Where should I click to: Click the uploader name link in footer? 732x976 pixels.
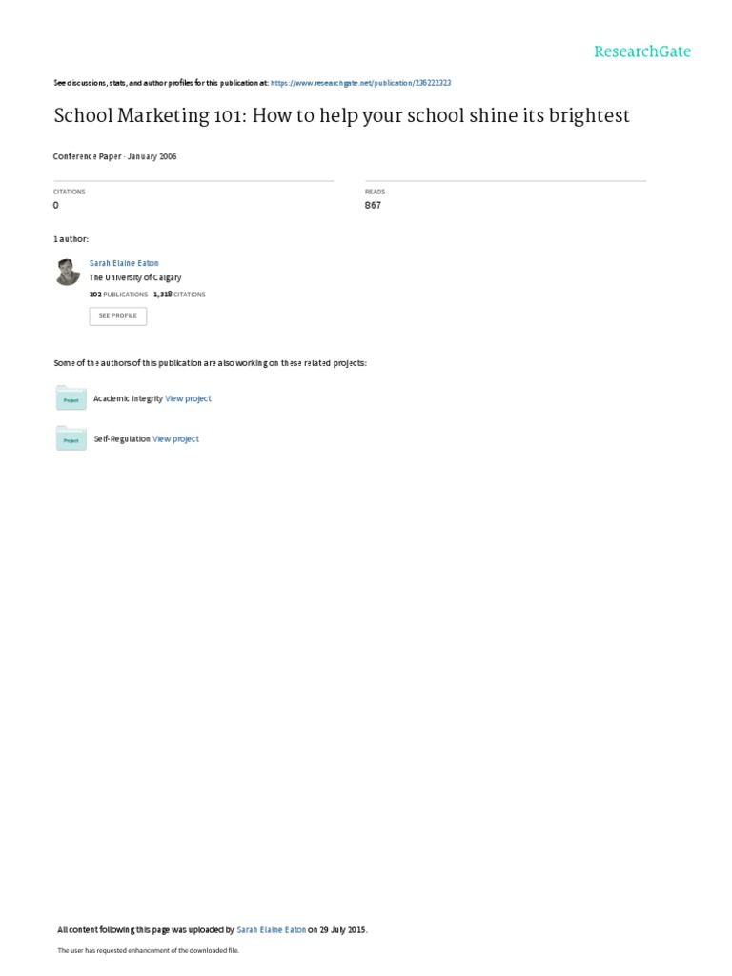(271, 930)
